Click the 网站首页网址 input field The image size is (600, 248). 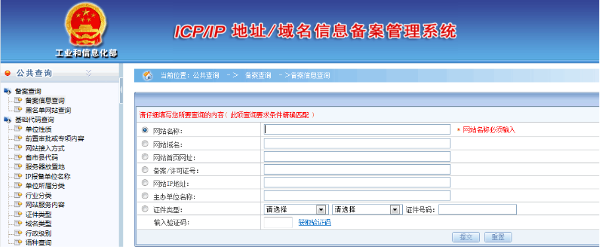357,156
